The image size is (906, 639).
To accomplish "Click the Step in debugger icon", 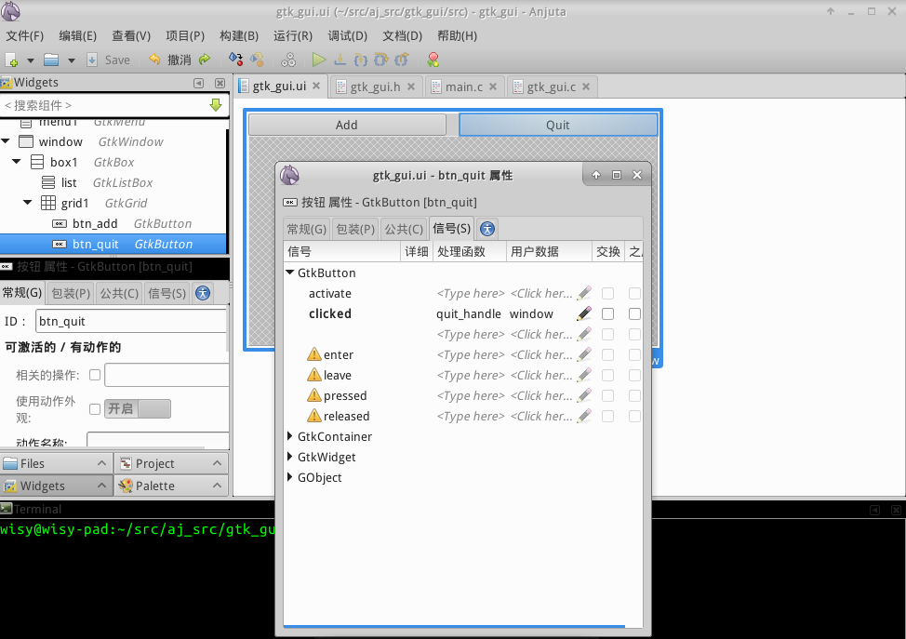I will pos(361,60).
